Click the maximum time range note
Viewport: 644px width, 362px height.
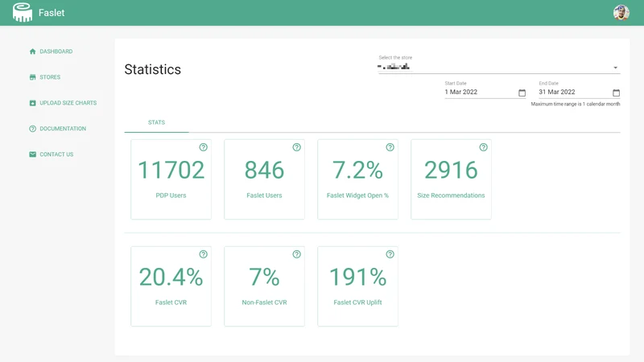[576, 105]
